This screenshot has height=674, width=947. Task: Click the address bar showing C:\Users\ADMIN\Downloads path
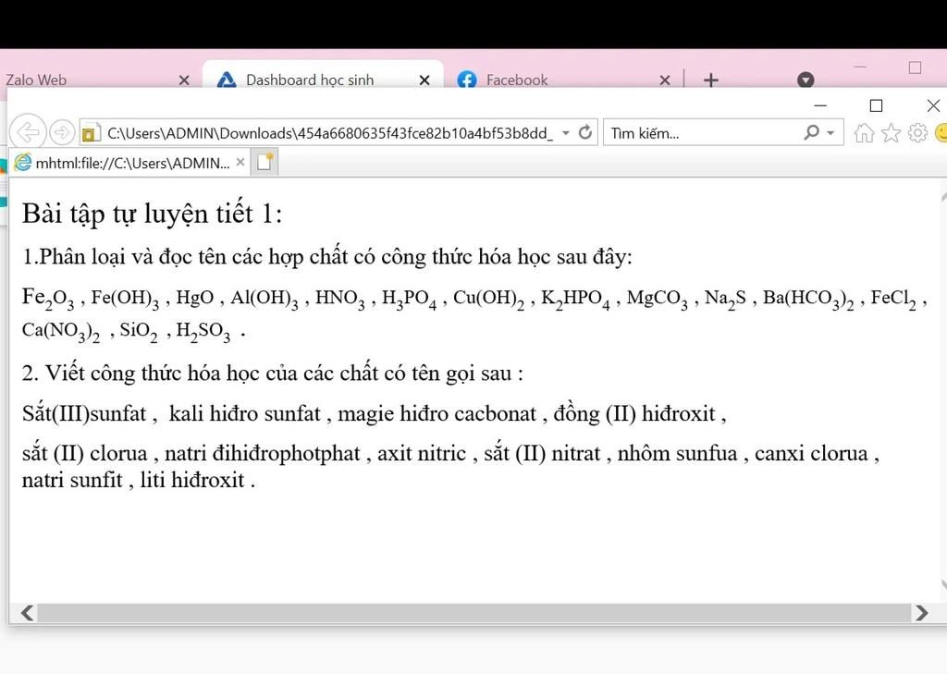[x=329, y=133]
